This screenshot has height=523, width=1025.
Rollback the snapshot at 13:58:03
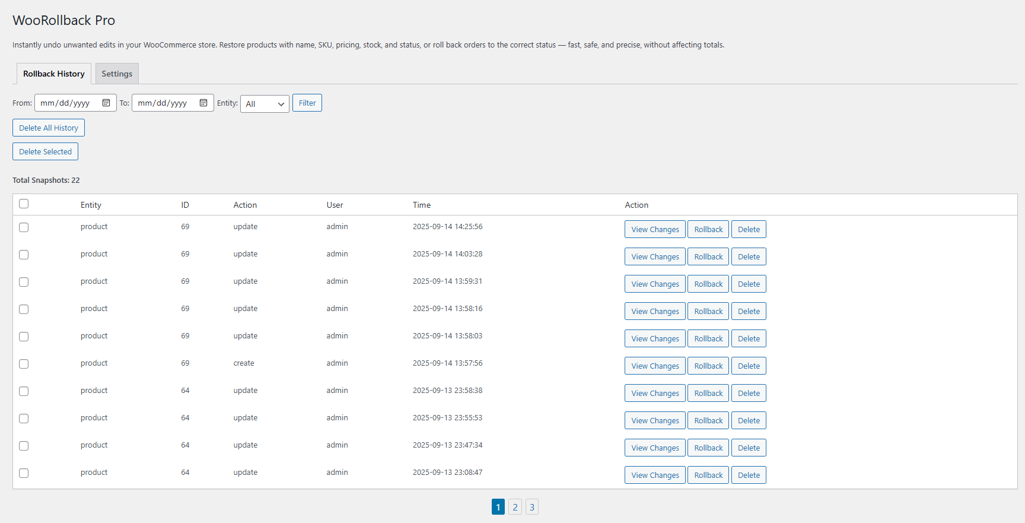coord(708,338)
